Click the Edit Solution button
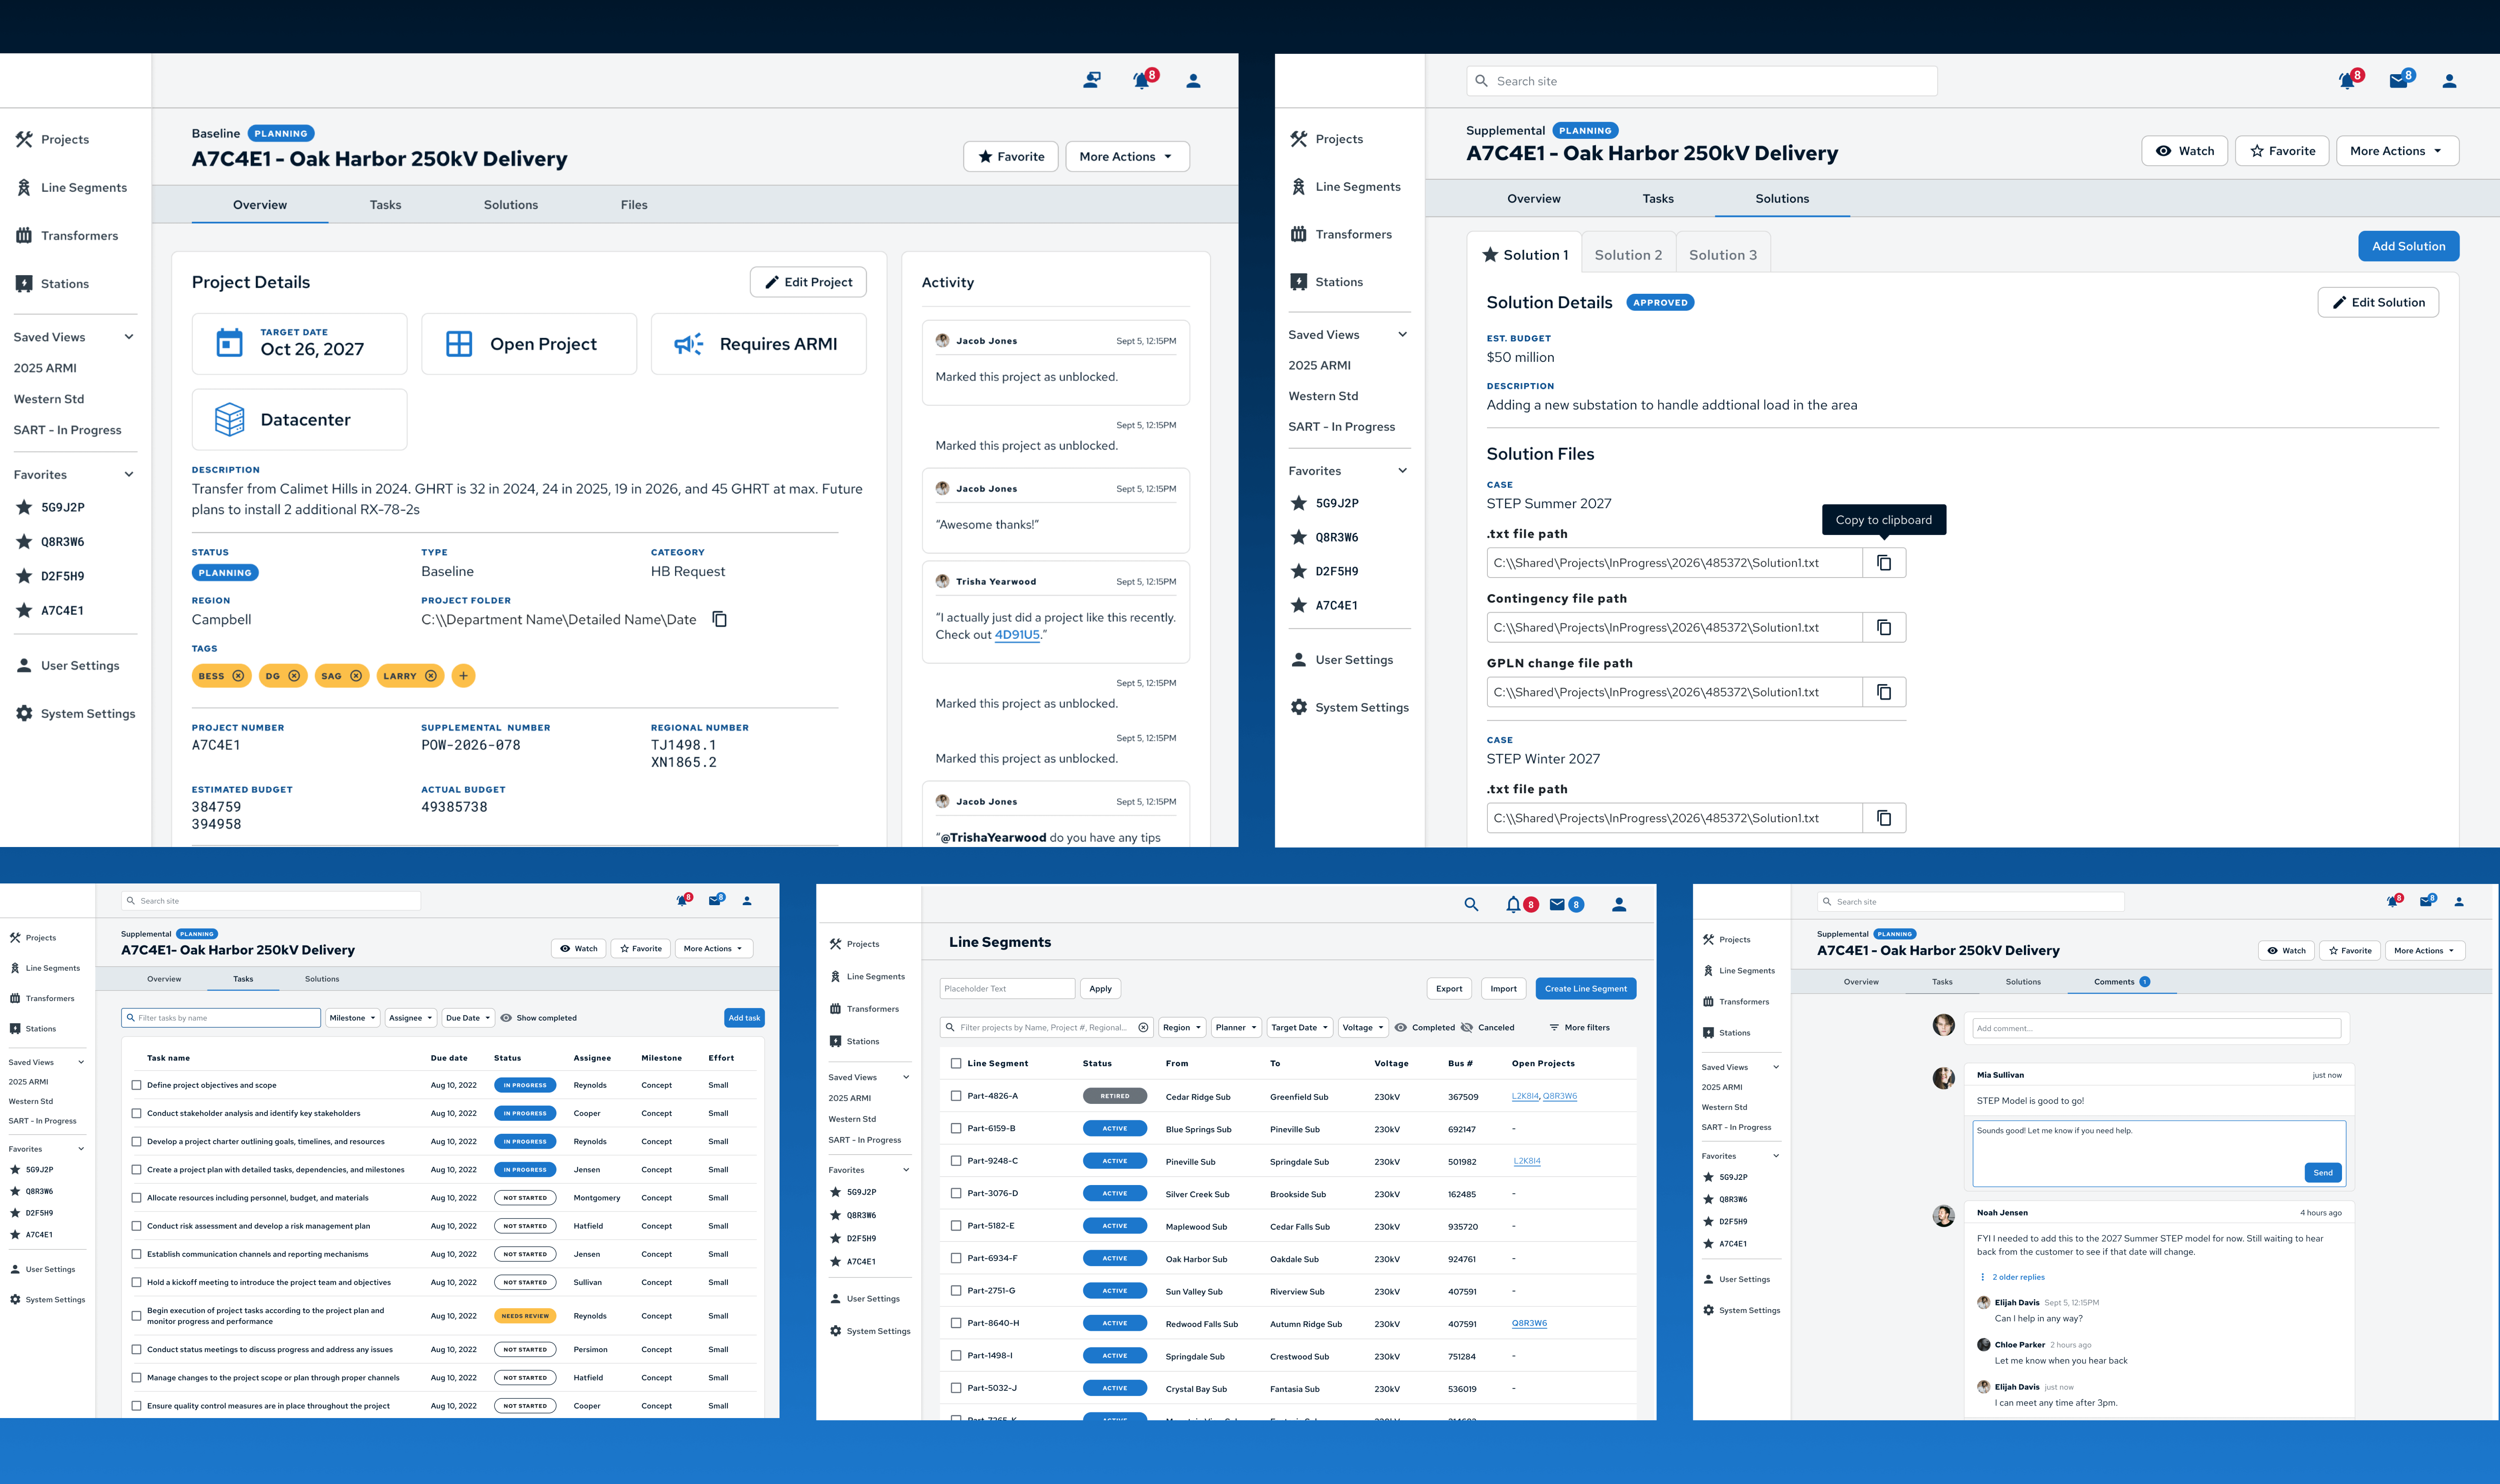 coord(2378,302)
